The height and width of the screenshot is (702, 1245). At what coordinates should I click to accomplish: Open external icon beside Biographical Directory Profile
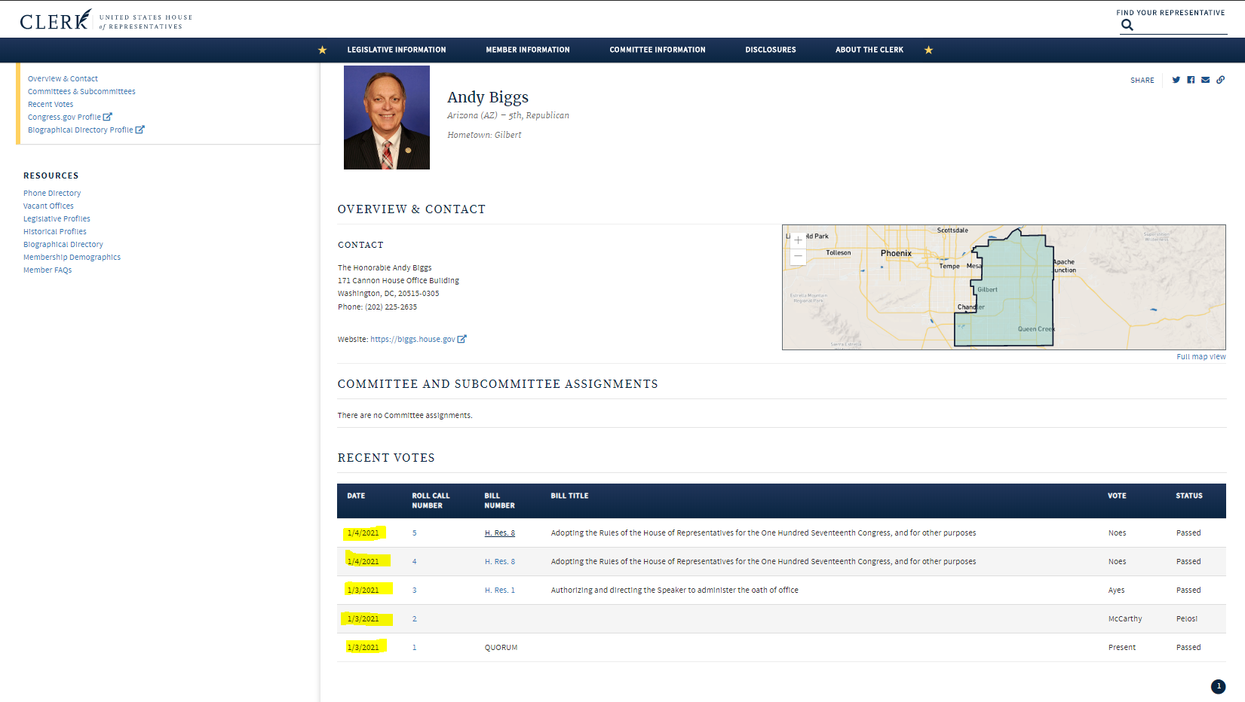pos(140,130)
